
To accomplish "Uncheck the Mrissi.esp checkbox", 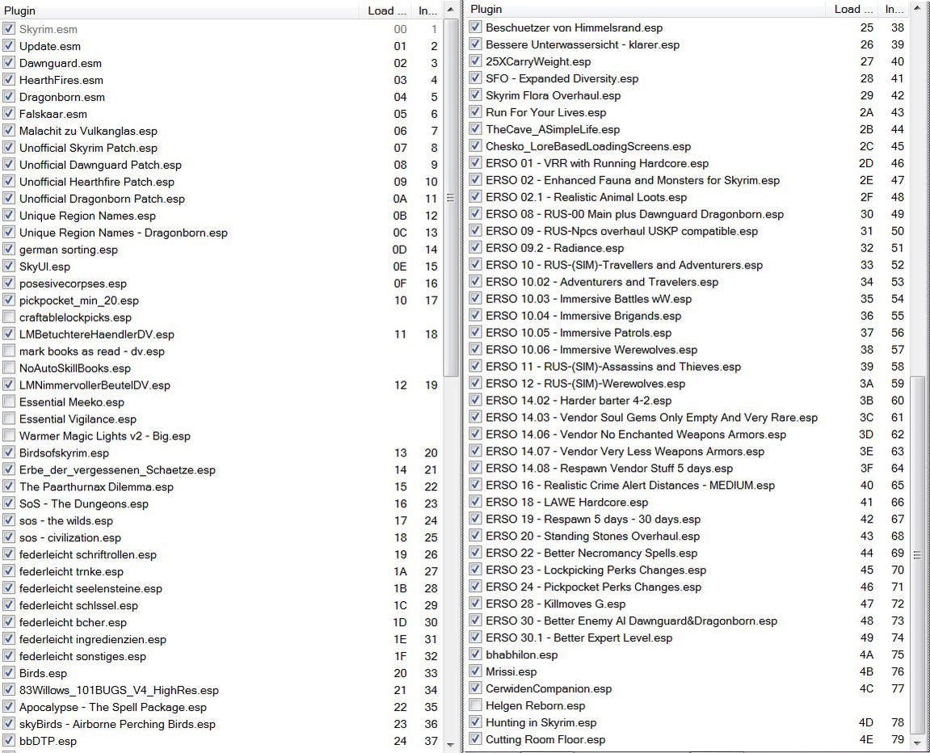I will click(x=475, y=671).
